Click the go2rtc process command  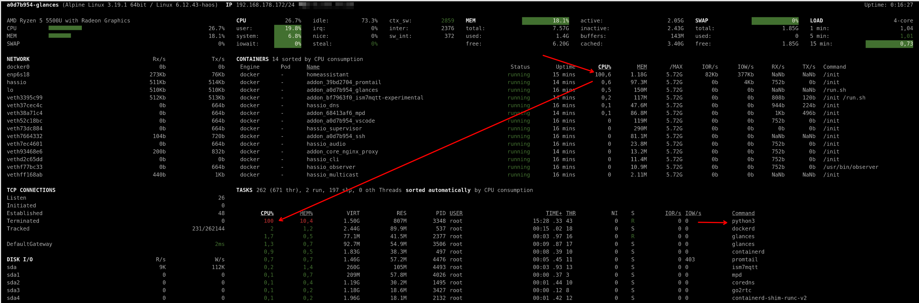coord(741,290)
